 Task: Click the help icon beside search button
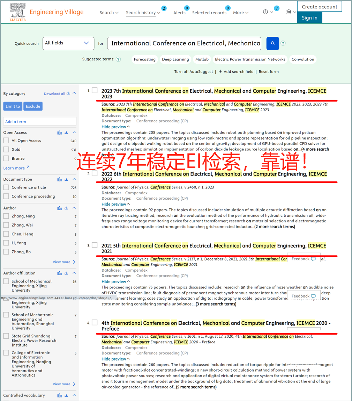pos(283,43)
